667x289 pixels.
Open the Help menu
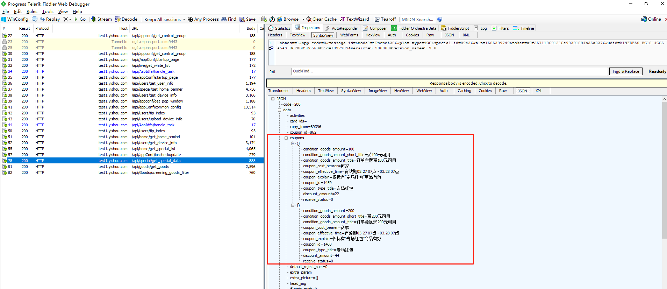(x=77, y=12)
